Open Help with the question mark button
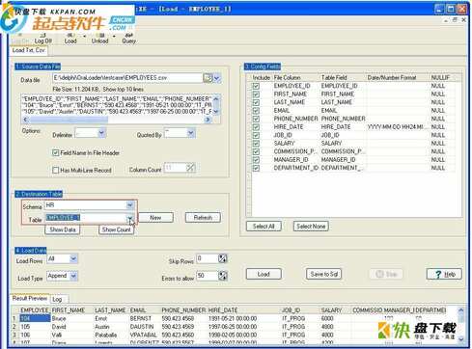This screenshot has height=349, width=472. [444, 274]
